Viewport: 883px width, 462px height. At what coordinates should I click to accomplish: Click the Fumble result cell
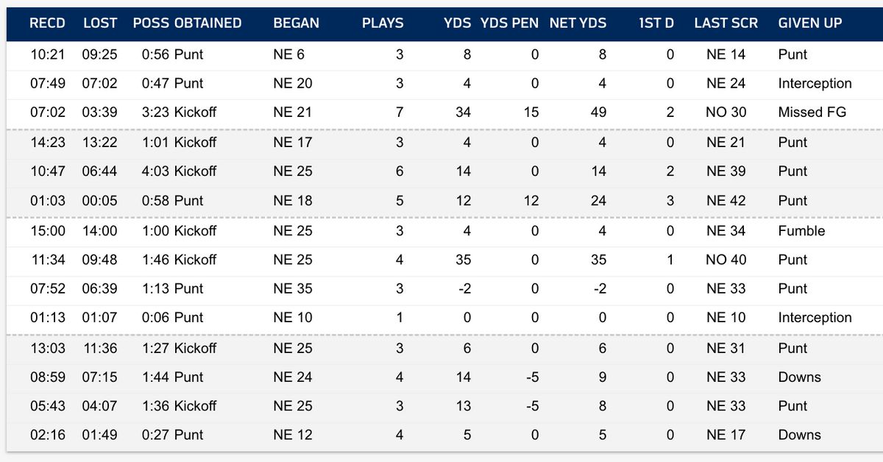tap(801, 231)
